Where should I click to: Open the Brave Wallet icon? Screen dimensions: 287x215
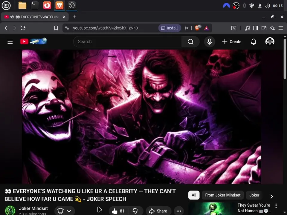click(x=264, y=28)
